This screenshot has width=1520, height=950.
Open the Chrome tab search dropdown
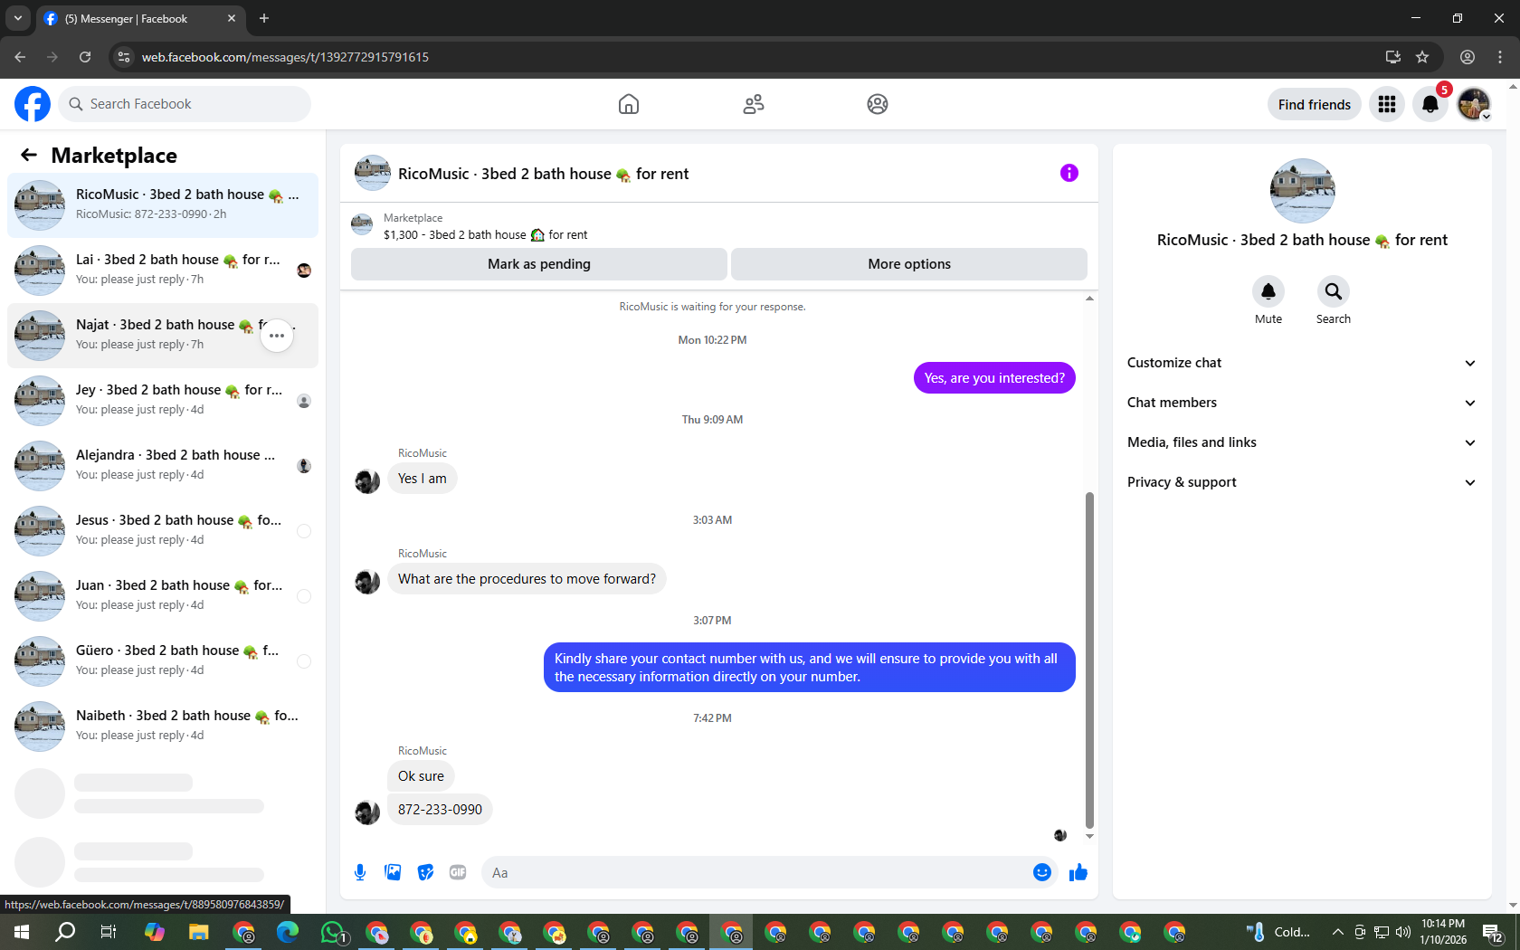(x=17, y=18)
